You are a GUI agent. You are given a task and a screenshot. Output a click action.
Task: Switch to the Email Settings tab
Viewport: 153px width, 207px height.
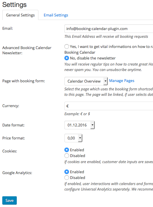click(56, 15)
